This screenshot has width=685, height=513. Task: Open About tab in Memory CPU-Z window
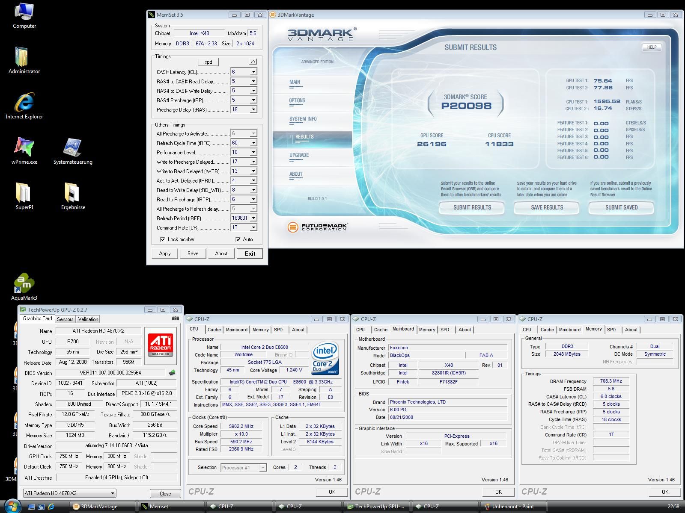coord(631,330)
